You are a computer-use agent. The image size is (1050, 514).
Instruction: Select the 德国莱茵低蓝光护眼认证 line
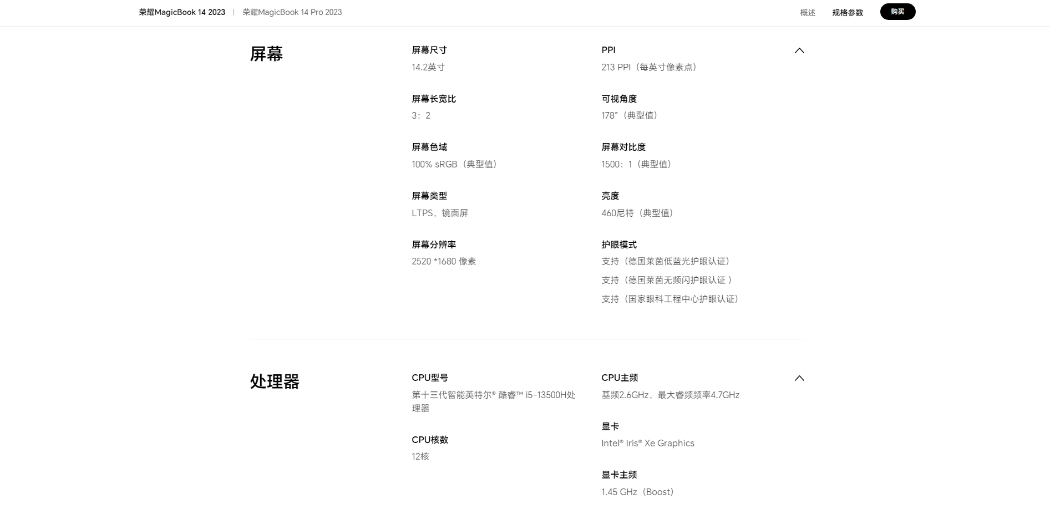(x=667, y=261)
